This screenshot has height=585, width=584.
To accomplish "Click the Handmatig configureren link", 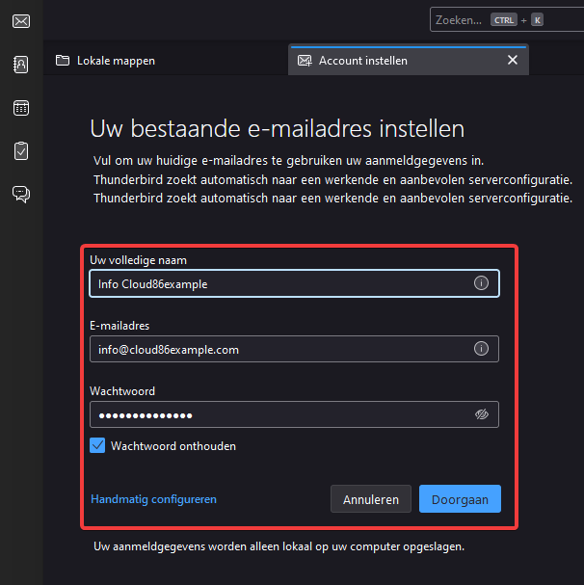I will [153, 499].
